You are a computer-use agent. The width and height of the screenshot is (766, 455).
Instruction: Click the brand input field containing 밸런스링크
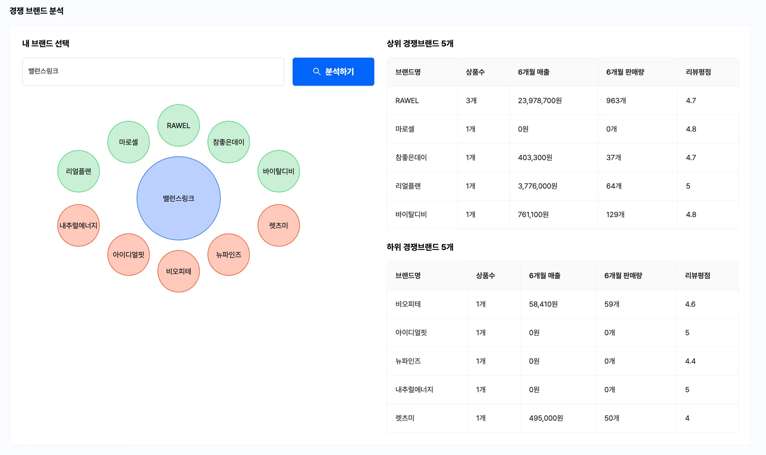(x=153, y=71)
